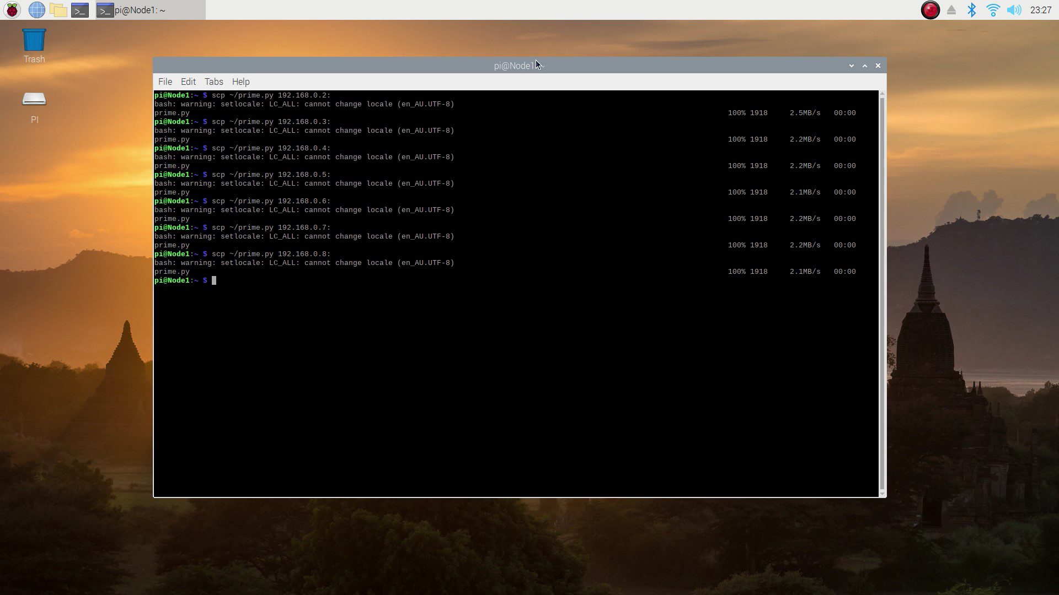Show Wi-Fi networks list
The width and height of the screenshot is (1059, 595).
tap(993, 10)
